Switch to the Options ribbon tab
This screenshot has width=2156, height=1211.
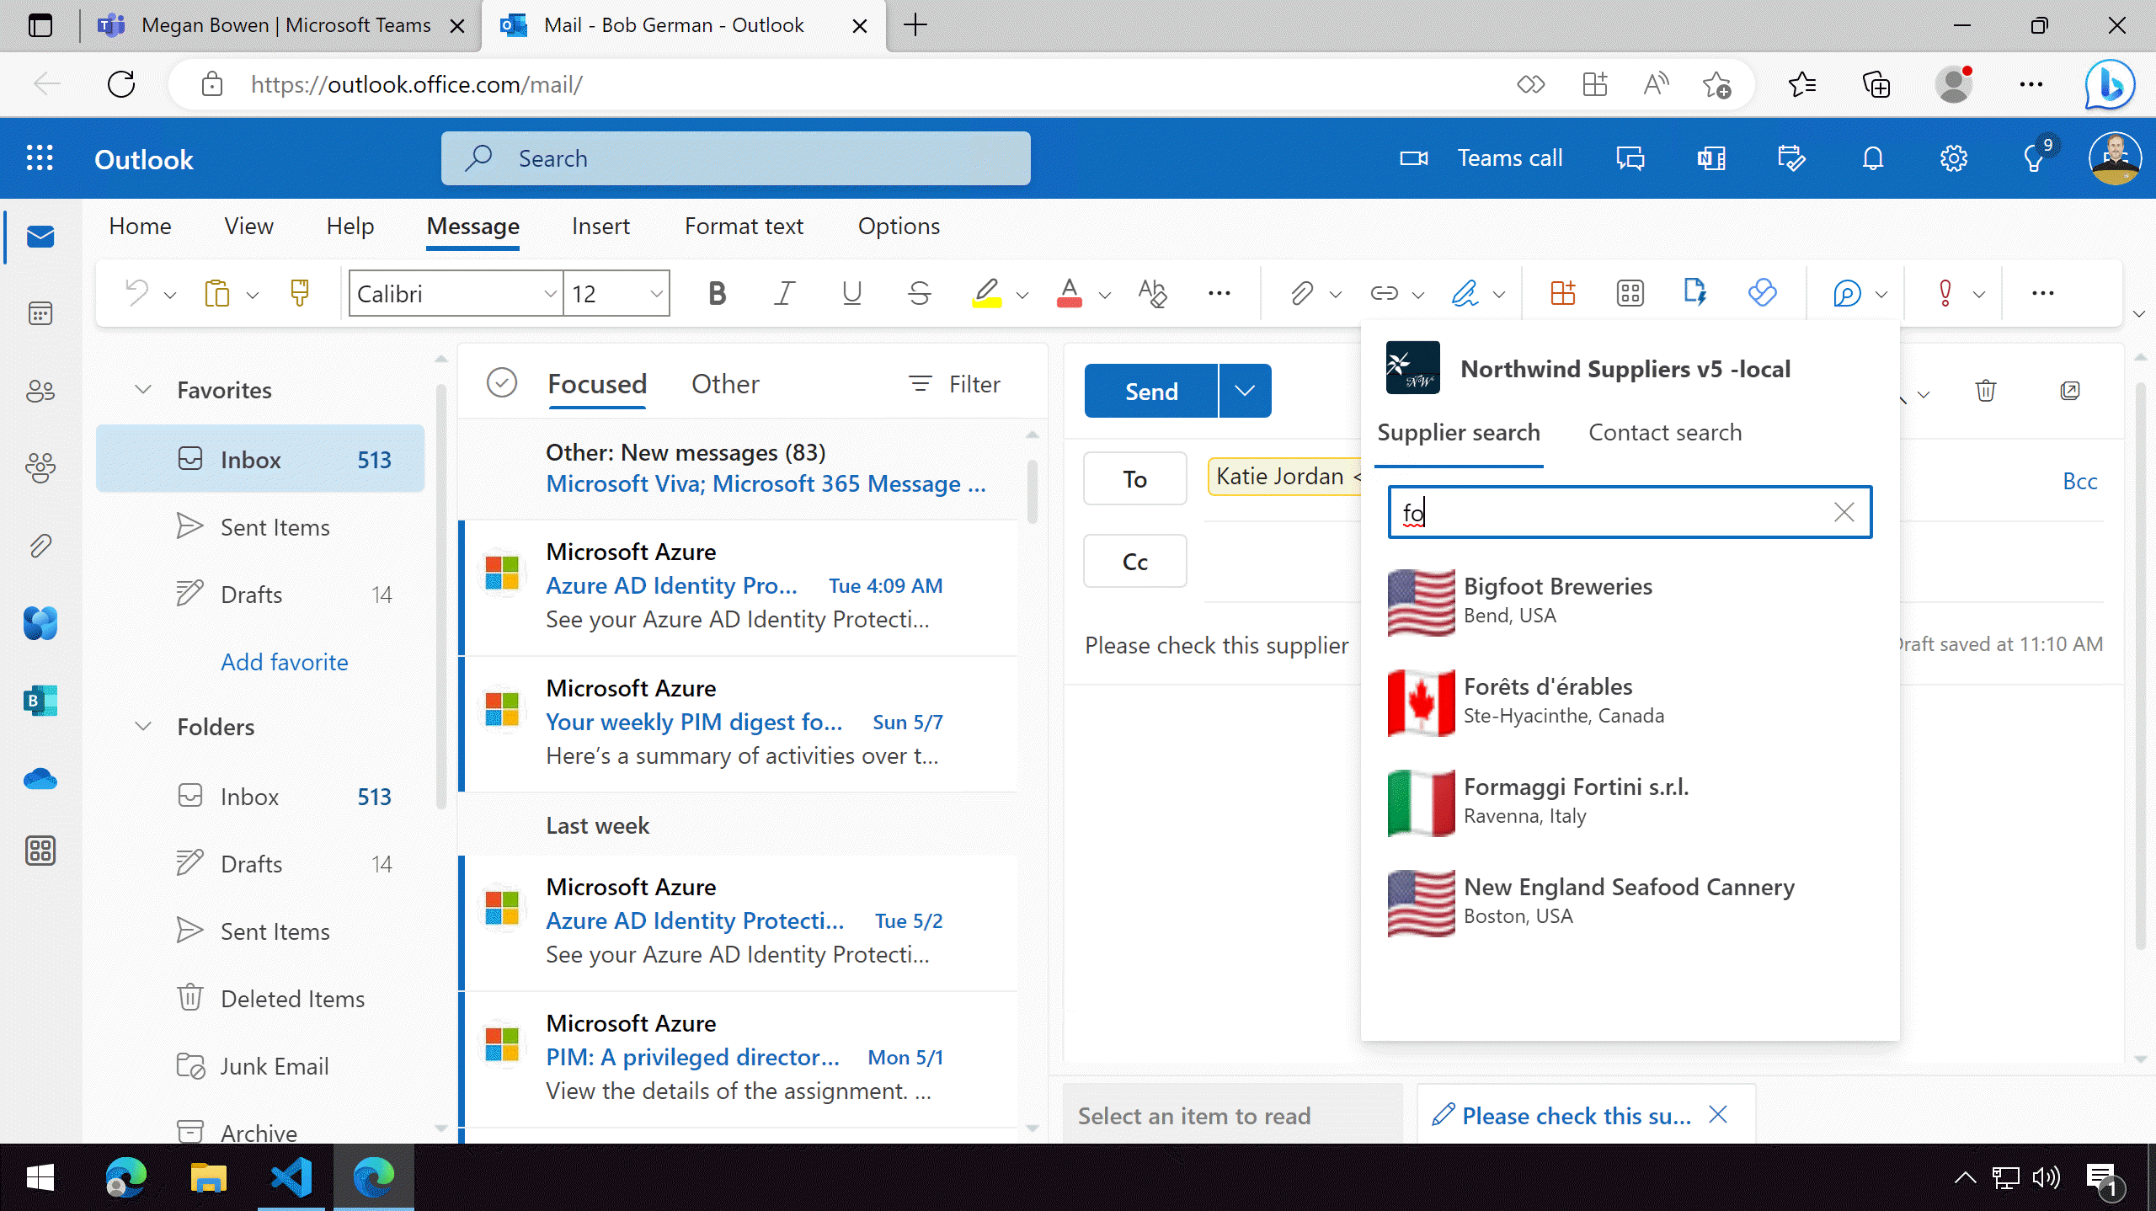(899, 226)
